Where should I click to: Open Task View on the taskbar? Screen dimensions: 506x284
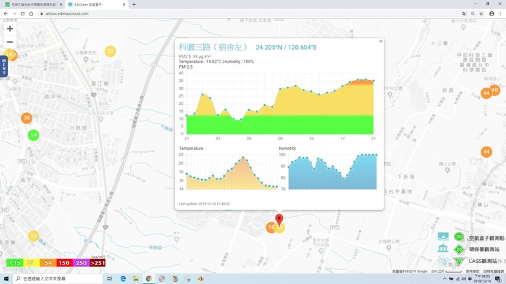click(110, 278)
